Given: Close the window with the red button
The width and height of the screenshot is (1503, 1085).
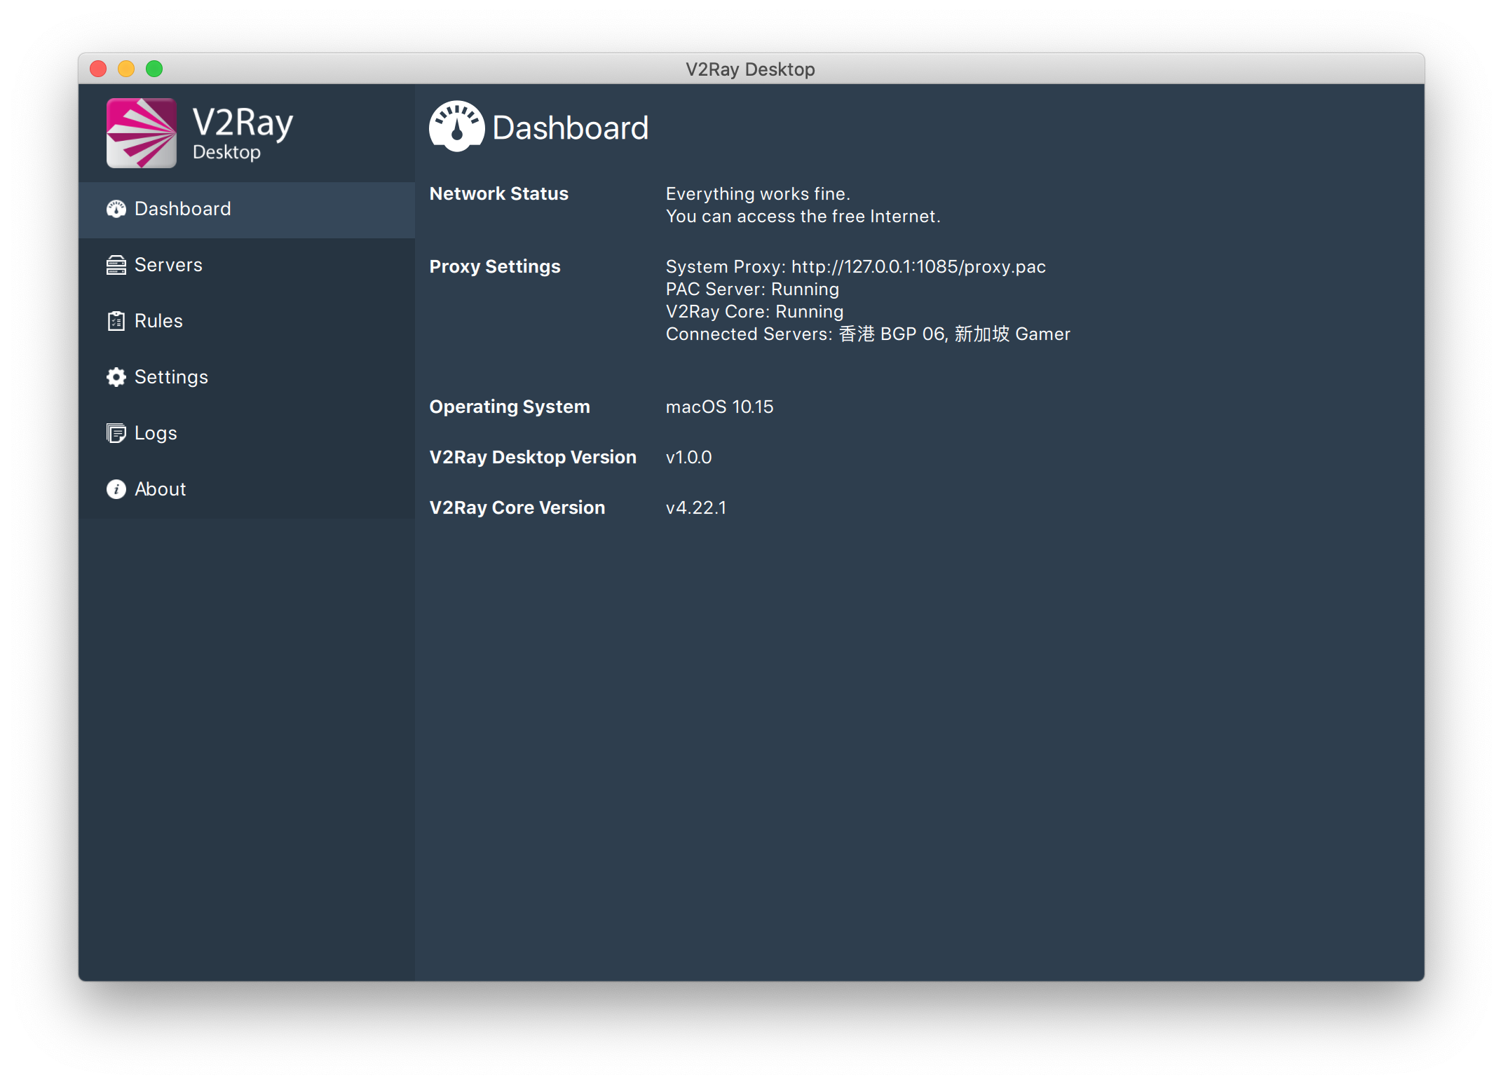Looking at the screenshot, I should point(98,69).
